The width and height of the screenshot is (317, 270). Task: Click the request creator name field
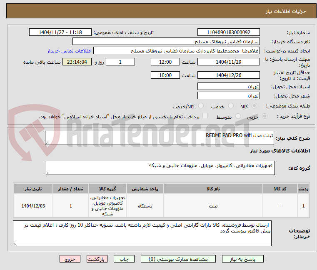[176, 50]
